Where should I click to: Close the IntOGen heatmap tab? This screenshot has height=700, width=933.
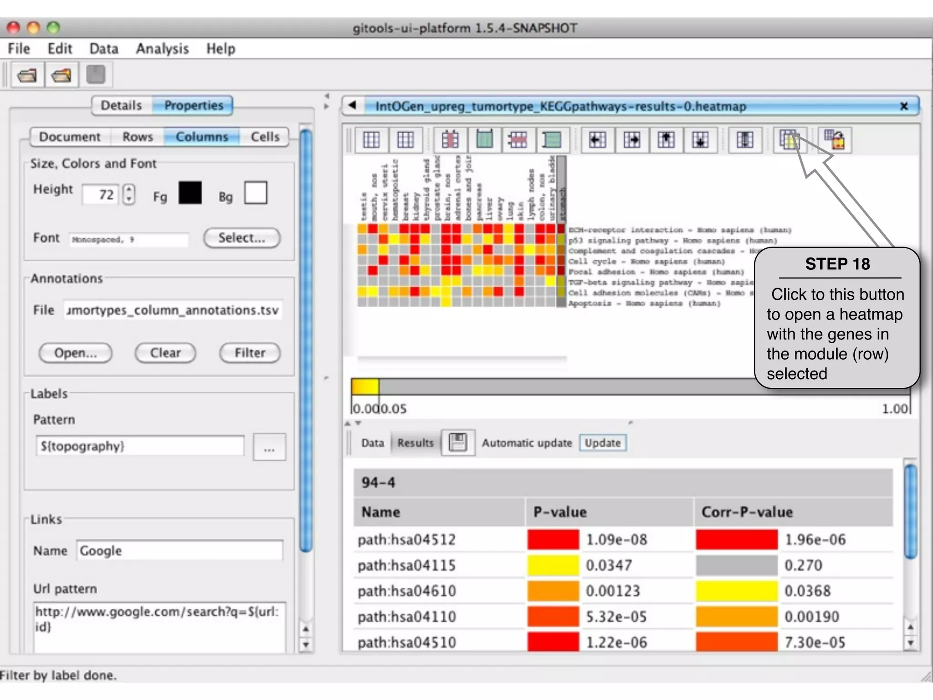point(904,106)
